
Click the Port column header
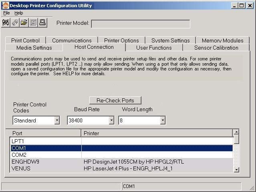(x=45, y=133)
